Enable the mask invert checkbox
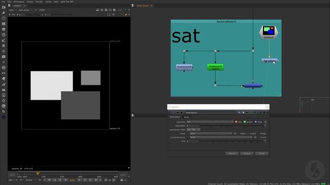The width and height of the screenshot is (330, 185). 248,134
